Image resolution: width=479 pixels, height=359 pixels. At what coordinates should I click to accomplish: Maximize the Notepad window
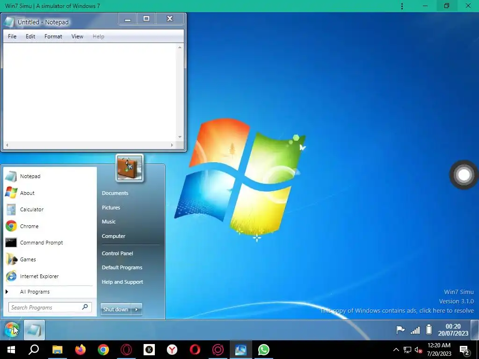(146, 19)
